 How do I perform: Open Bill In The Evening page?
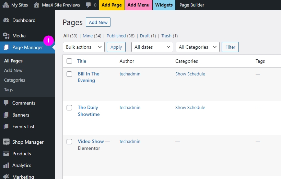point(89,77)
